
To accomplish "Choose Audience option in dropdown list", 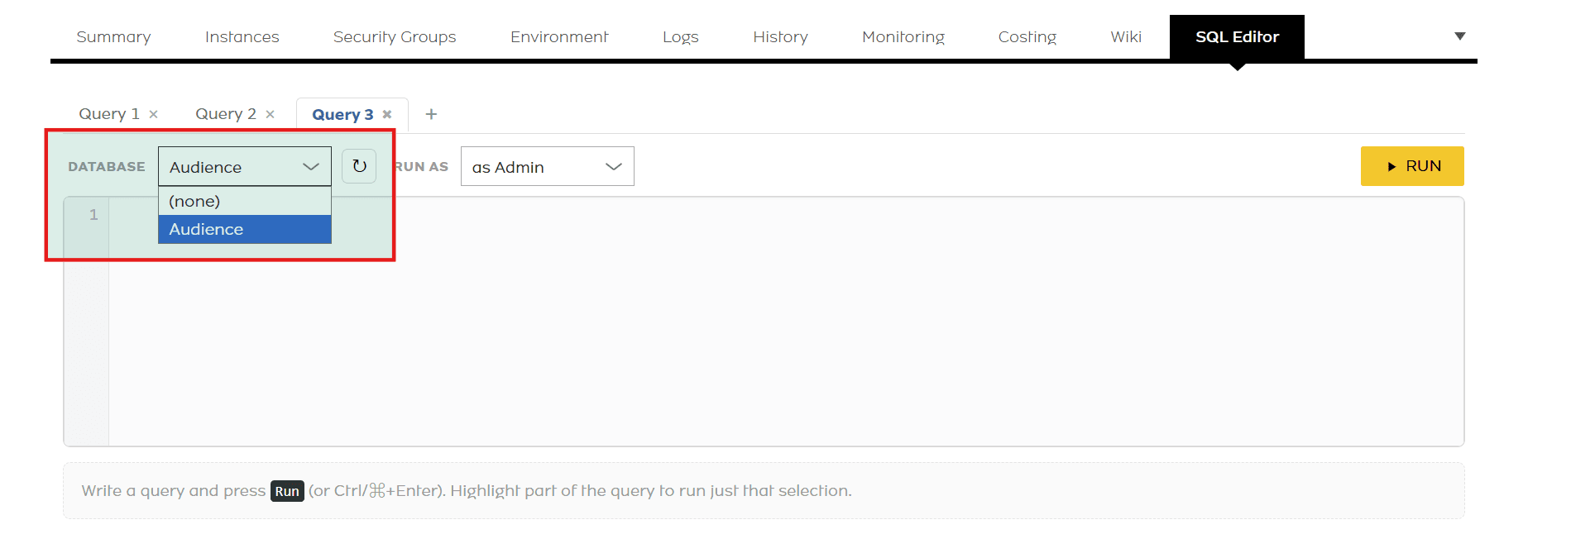I will pos(245,229).
